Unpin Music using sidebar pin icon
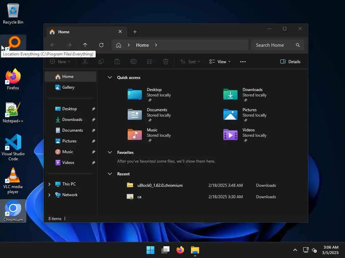This screenshot has width=345, height=258. tap(94, 152)
